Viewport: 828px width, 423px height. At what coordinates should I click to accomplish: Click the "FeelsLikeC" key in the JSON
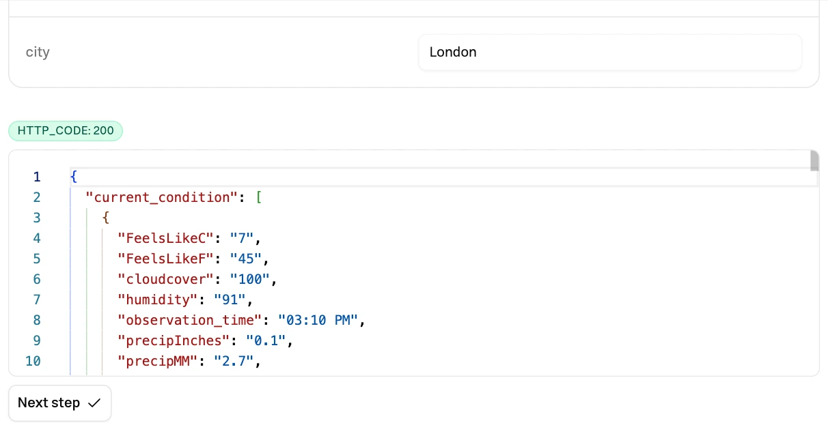coord(166,239)
